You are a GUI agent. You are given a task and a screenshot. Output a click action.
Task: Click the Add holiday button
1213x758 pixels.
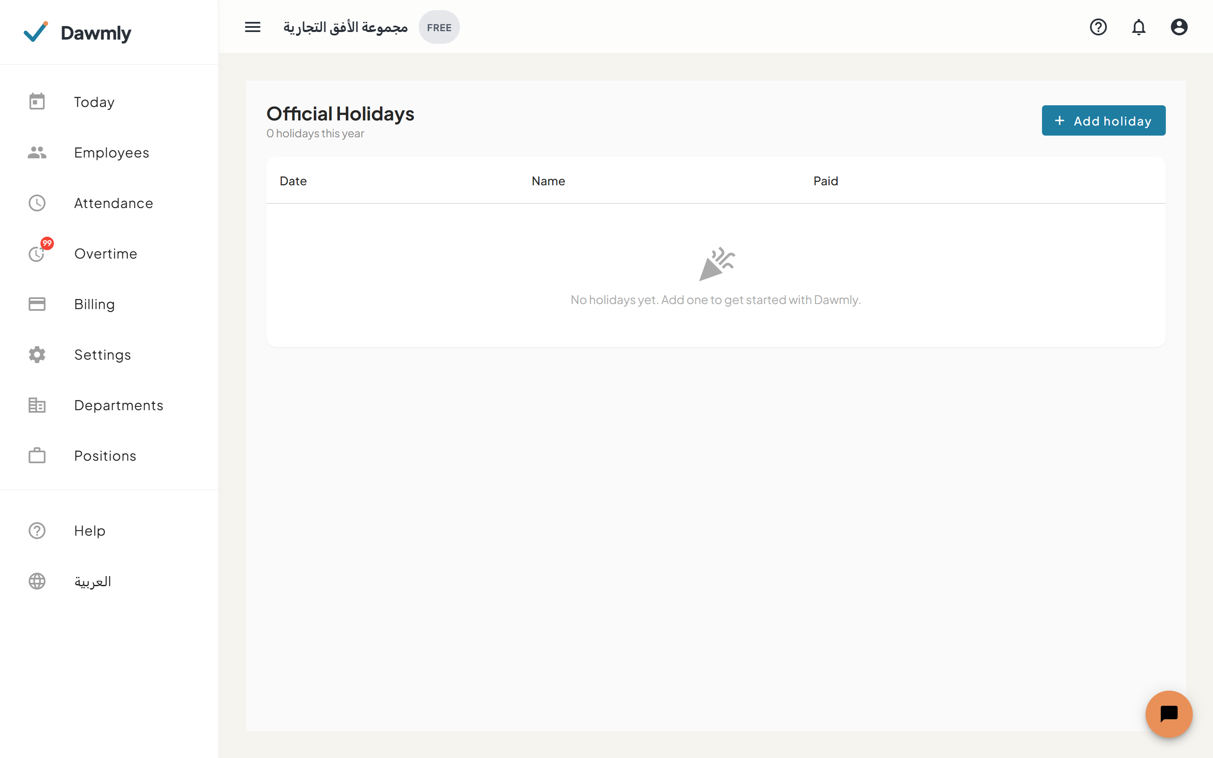click(1103, 120)
